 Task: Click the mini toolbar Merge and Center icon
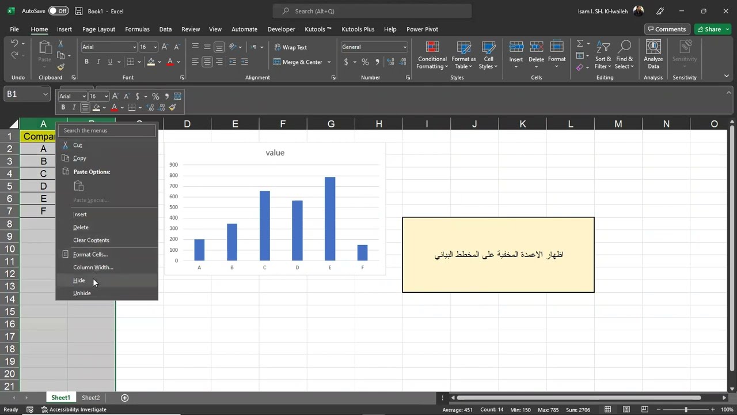pos(177,96)
